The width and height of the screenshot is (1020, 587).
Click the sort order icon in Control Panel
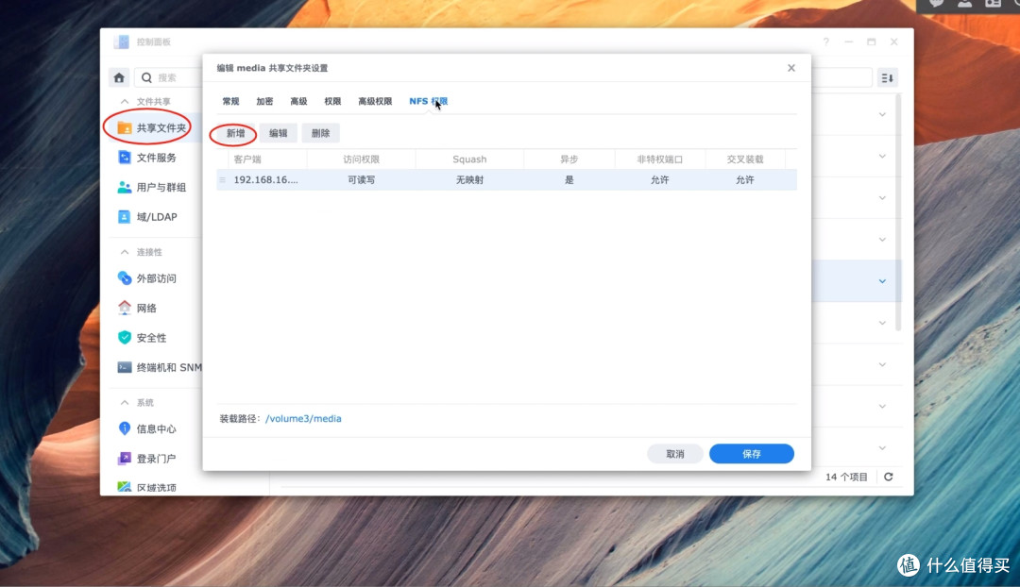[887, 78]
